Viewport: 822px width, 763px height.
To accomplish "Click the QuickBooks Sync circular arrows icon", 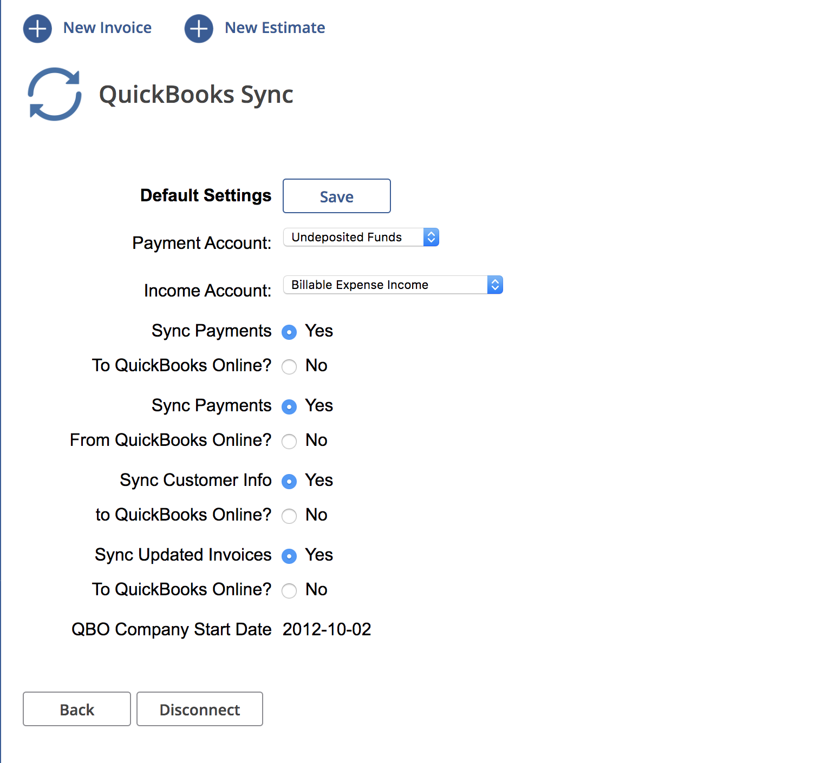I will [x=55, y=94].
